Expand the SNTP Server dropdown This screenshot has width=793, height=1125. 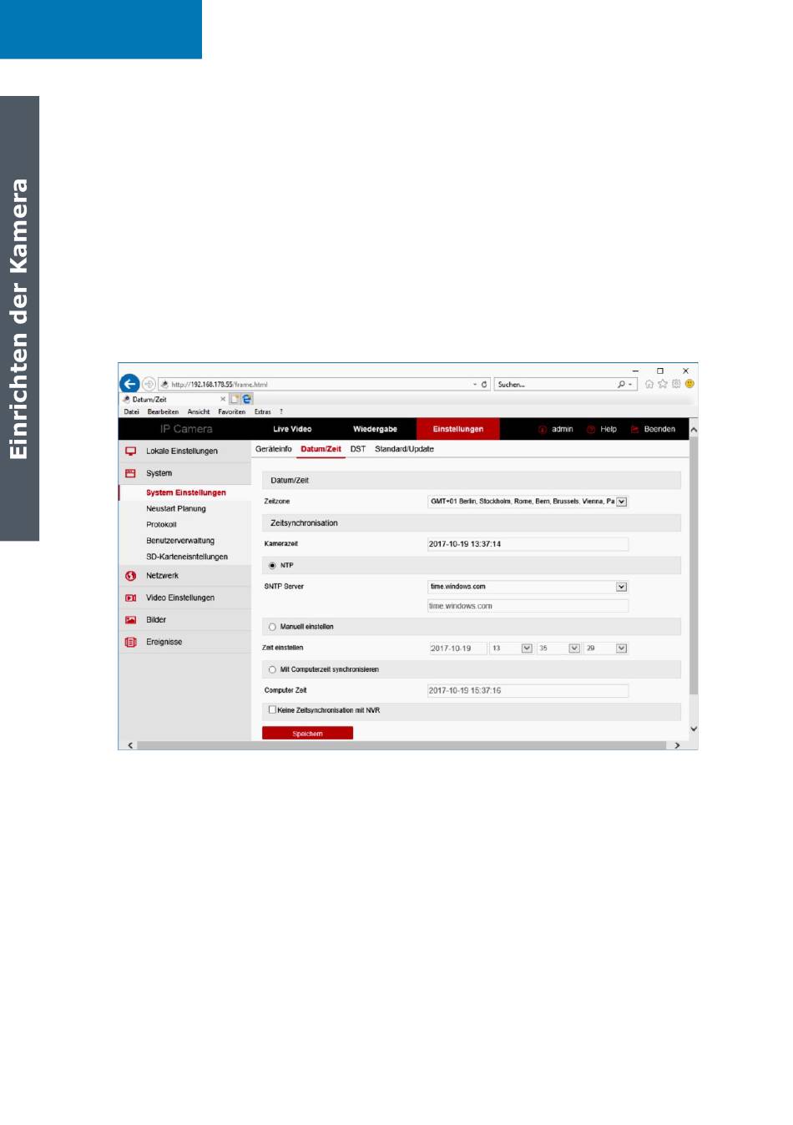click(x=621, y=587)
